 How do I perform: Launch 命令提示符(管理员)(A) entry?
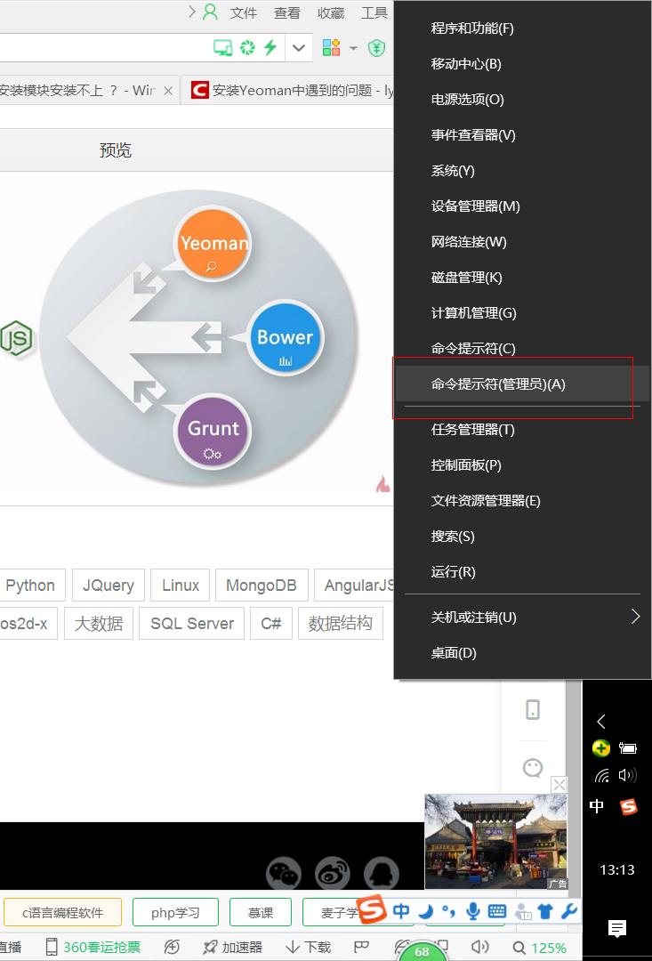(522, 384)
